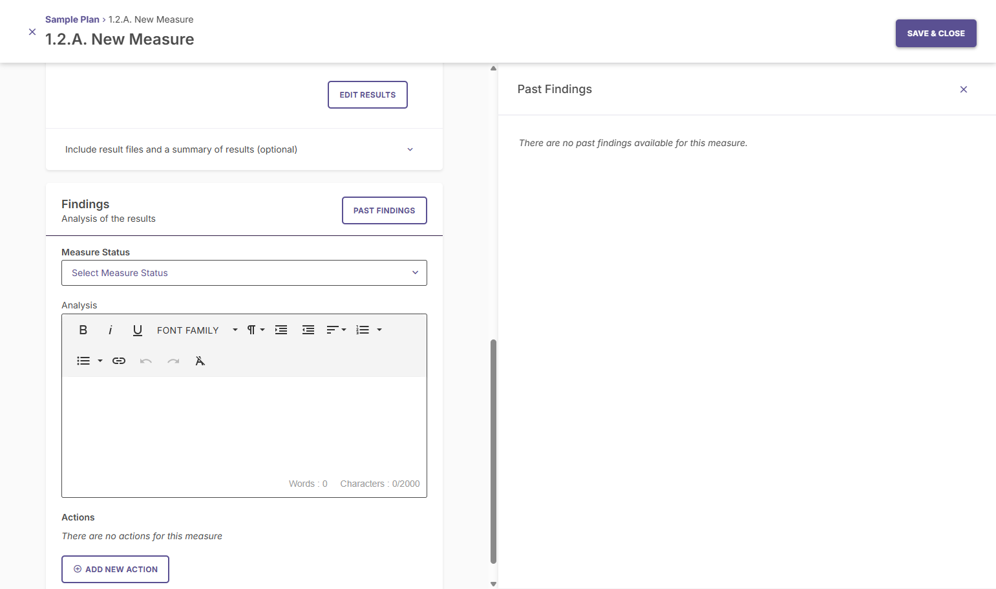Open paragraph format menu
This screenshot has width=996, height=589.
[256, 330]
